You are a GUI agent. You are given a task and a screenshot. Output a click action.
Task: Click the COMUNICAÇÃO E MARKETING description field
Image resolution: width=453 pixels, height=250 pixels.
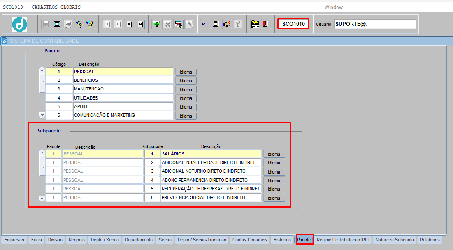pyautogui.click(x=123, y=115)
